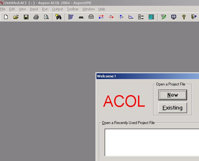Click the Aspen app icon in title bar
199x161 pixels.
(x=2, y=3)
